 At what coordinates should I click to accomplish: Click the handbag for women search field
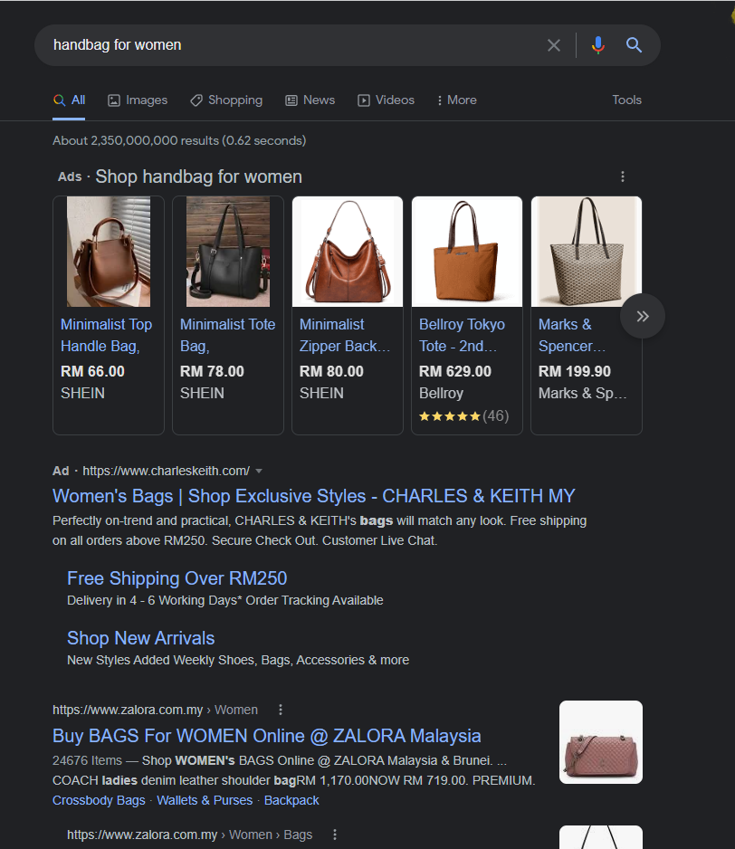coord(290,45)
